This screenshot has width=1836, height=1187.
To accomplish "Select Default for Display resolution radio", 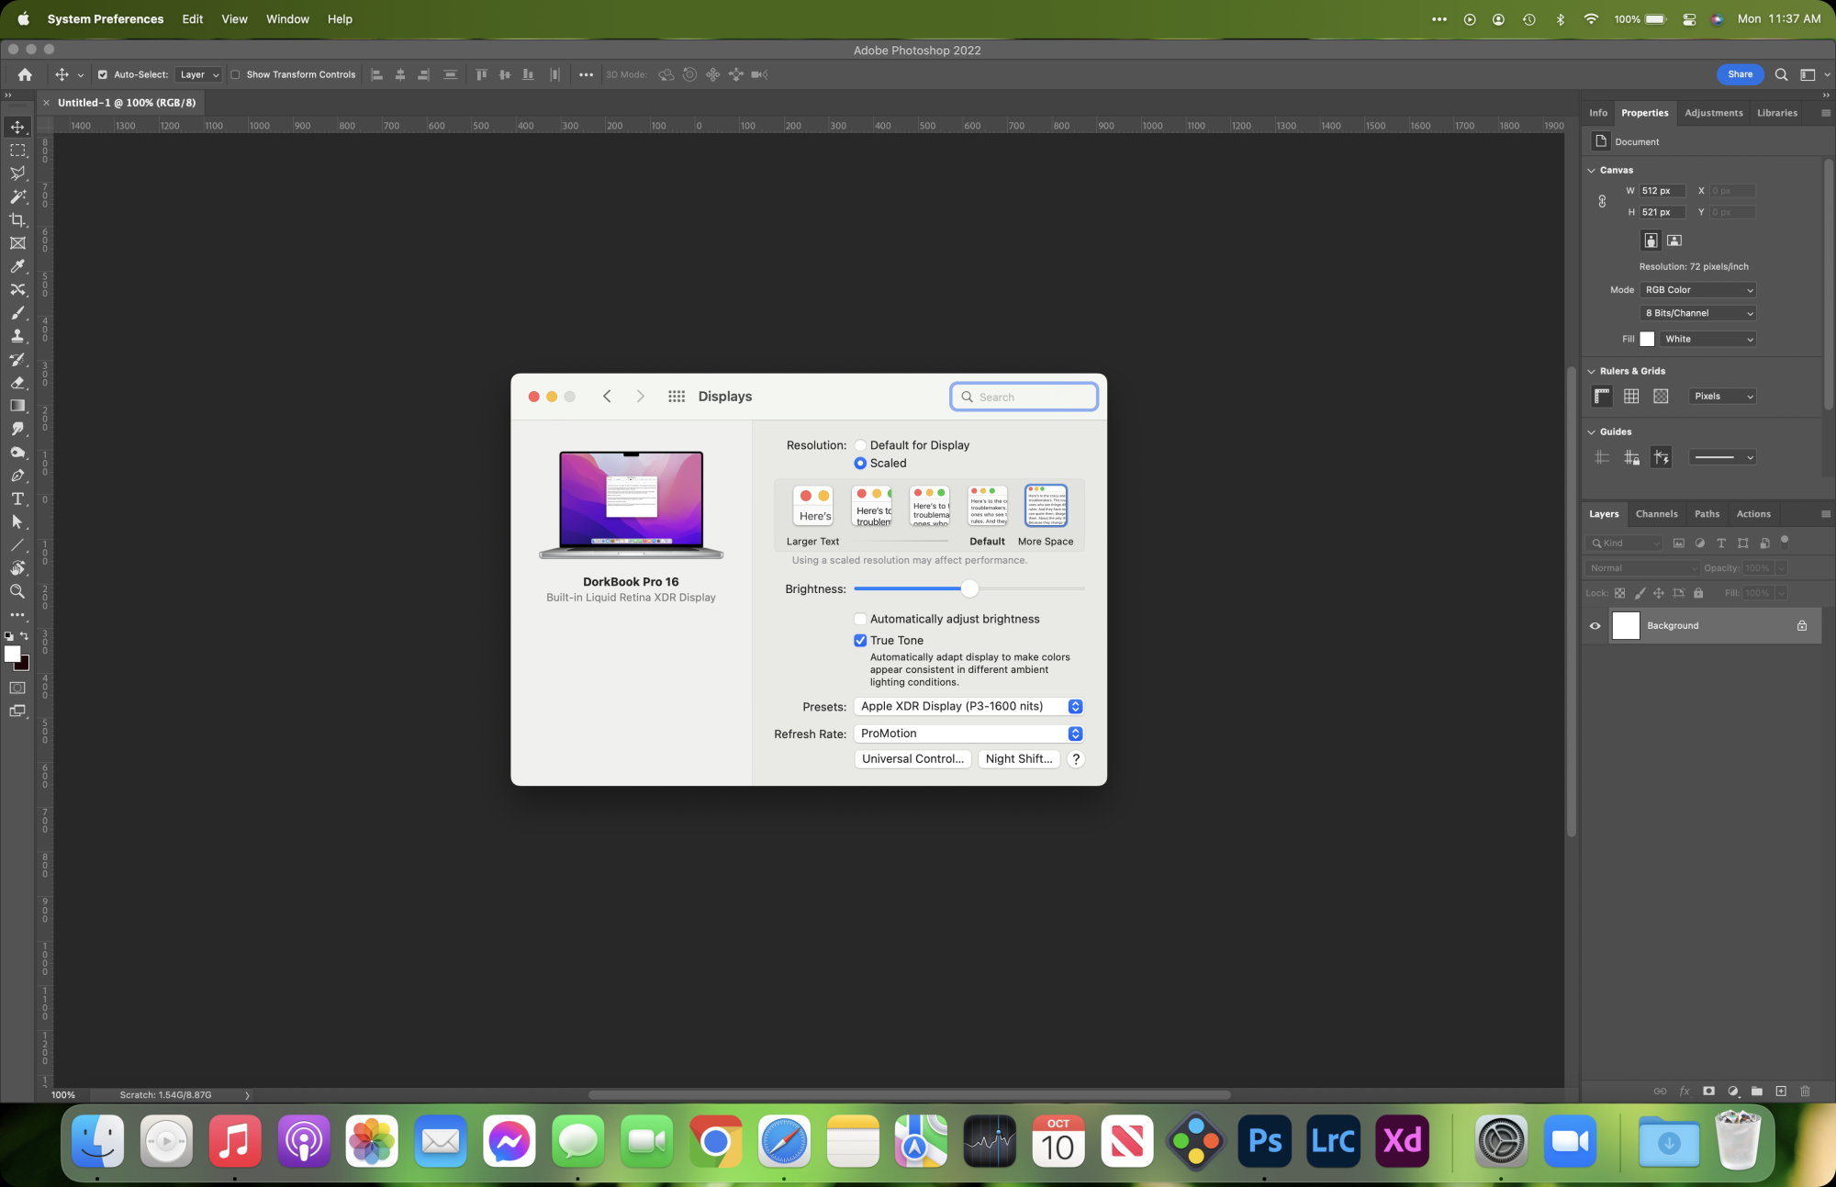I will tap(860, 445).
